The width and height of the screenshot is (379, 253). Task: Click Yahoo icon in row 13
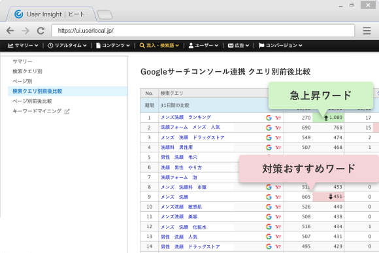tap(278, 237)
